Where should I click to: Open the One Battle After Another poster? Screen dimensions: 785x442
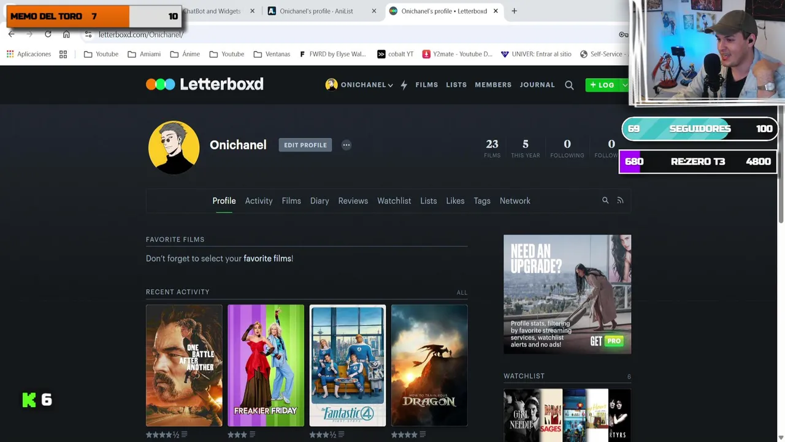(184, 365)
